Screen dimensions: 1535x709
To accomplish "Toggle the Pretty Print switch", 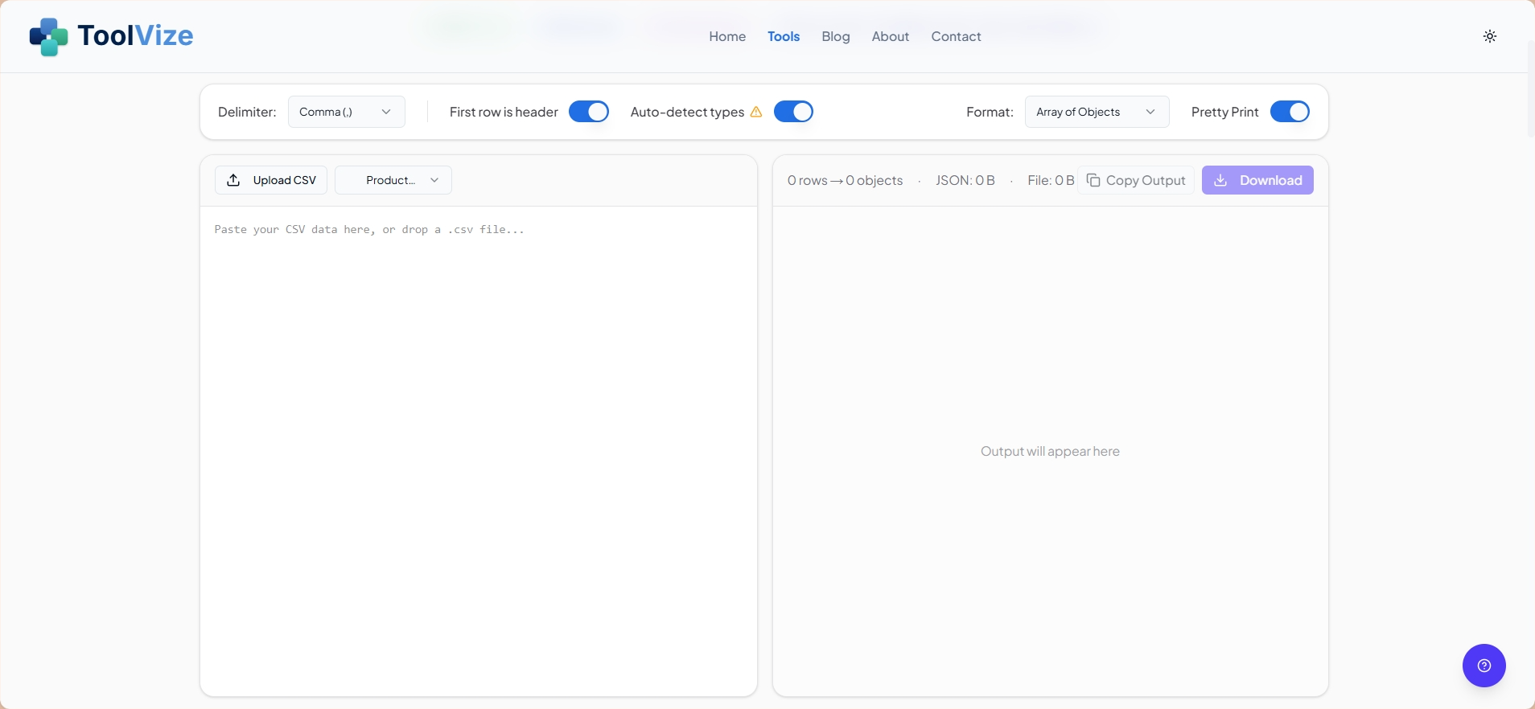I will 1290,112.
